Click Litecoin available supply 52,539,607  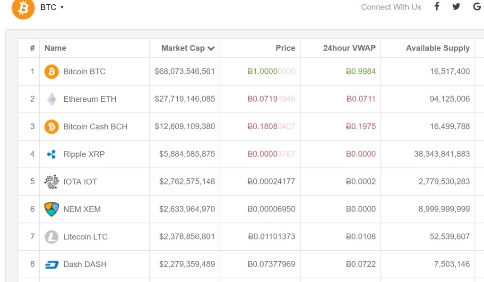point(450,236)
